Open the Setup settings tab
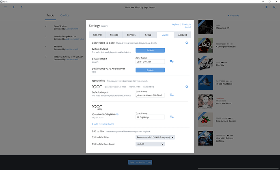This screenshot has height=170, width=280. (148, 35)
